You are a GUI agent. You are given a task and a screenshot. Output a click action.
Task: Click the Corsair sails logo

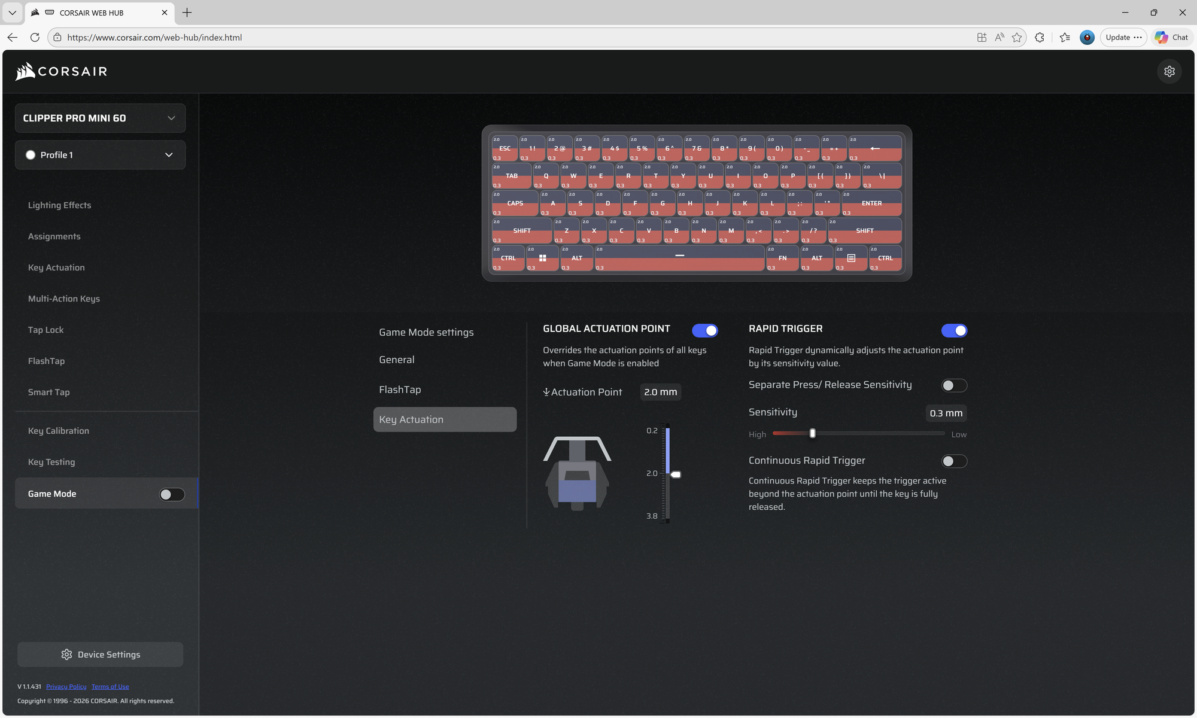coord(25,71)
